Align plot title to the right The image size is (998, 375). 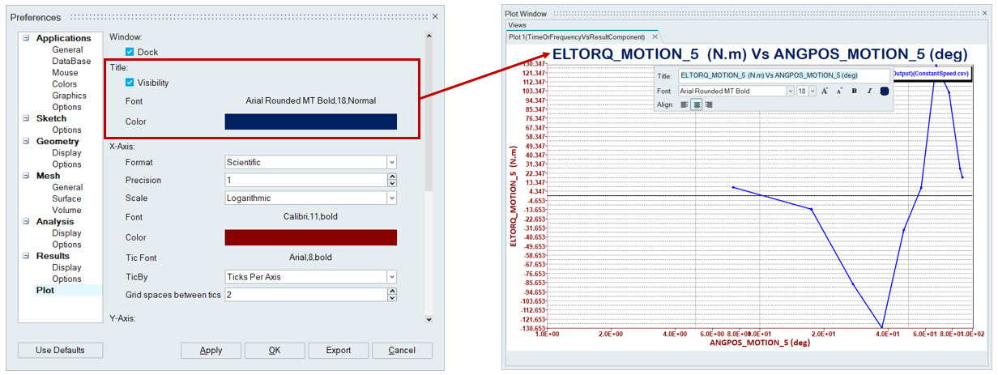point(709,104)
